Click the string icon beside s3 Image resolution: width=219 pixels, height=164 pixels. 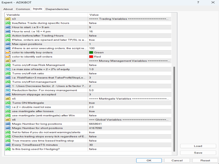click(x=8, y=19)
